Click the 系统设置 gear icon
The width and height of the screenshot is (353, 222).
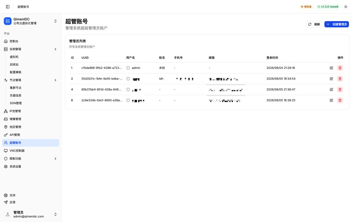click(6, 167)
